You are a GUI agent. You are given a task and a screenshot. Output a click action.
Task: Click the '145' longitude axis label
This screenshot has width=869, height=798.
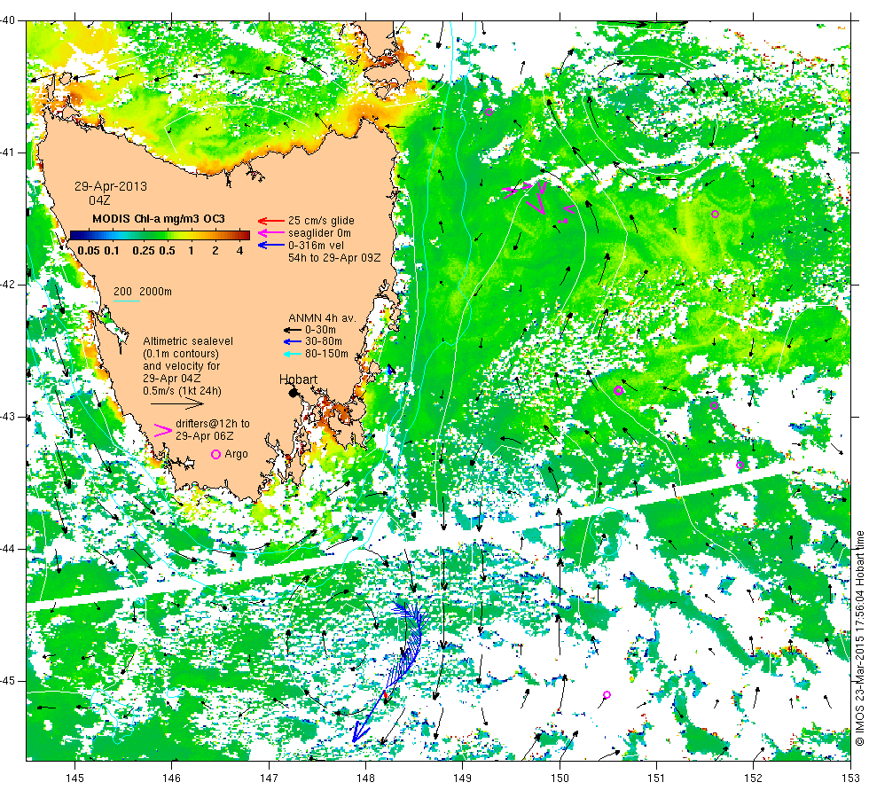point(74,778)
